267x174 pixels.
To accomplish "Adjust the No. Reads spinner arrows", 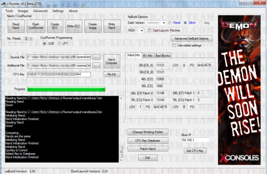I will click(31, 38).
